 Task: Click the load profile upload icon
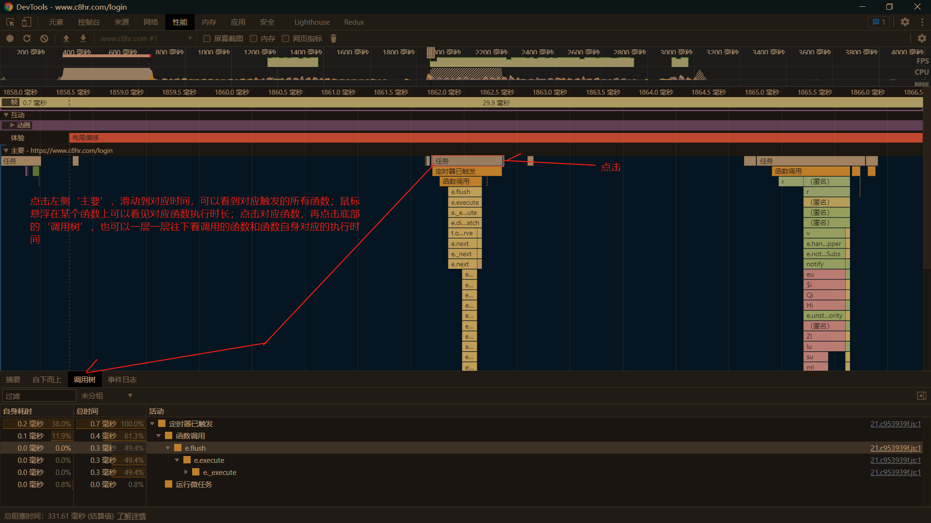pyautogui.click(x=66, y=38)
